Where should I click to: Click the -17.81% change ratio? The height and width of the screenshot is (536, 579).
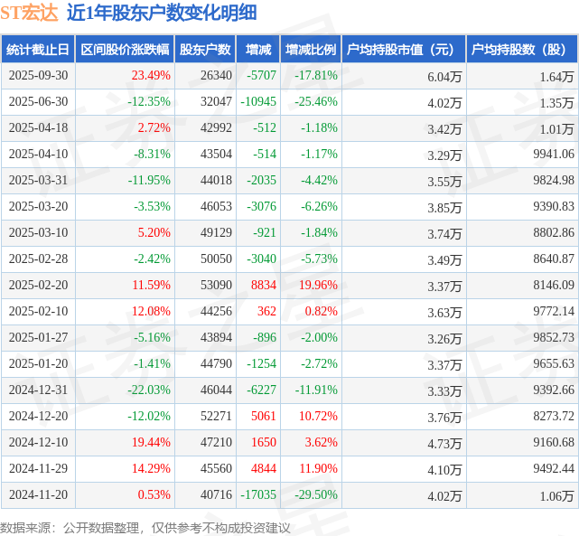coord(316,75)
